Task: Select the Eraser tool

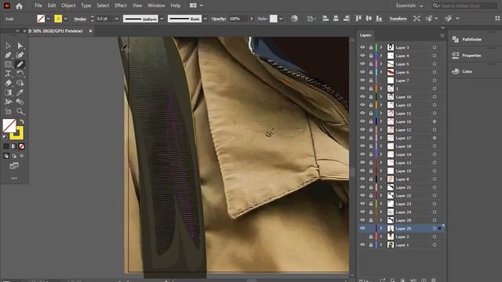Action: click(x=9, y=83)
